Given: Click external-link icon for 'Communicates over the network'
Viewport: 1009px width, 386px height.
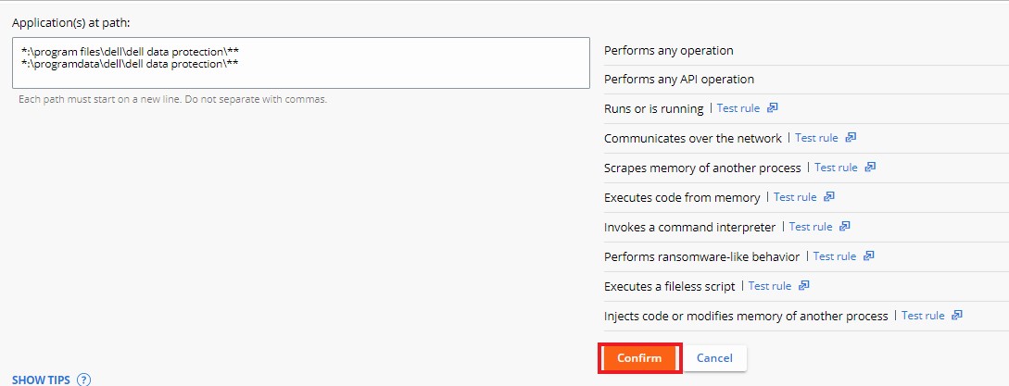Looking at the screenshot, I should [x=851, y=138].
